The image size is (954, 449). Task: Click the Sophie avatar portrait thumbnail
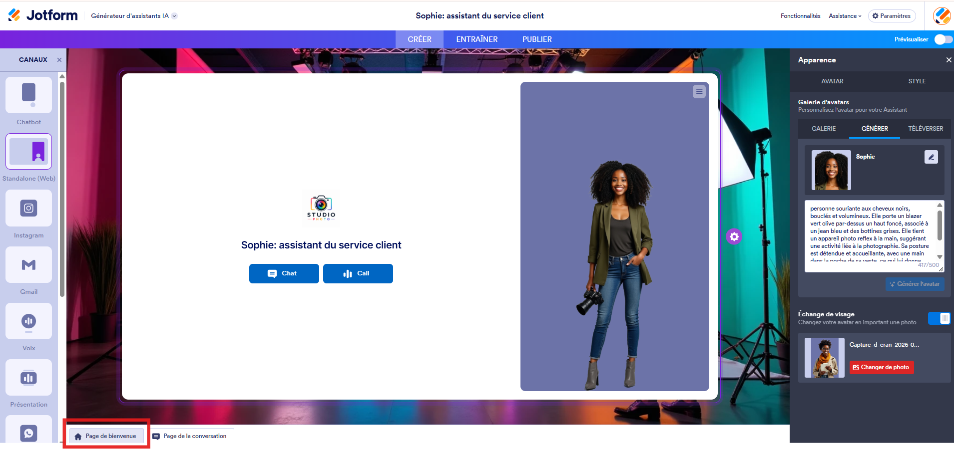click(x=831, y=170)
